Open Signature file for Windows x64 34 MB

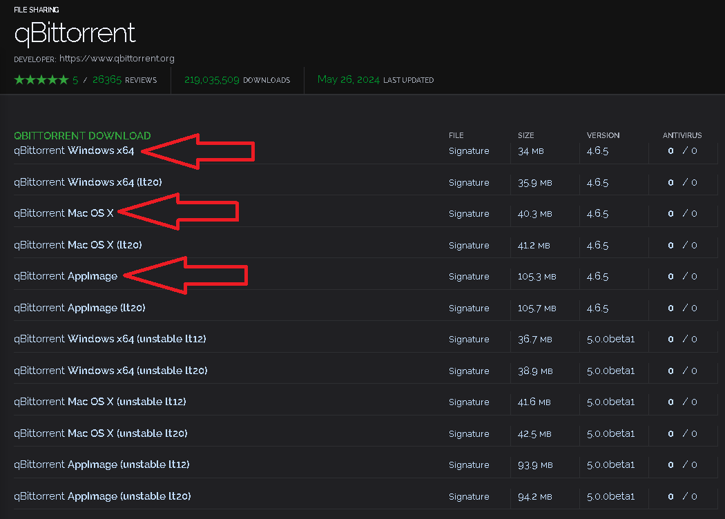[x=468, y=151]
